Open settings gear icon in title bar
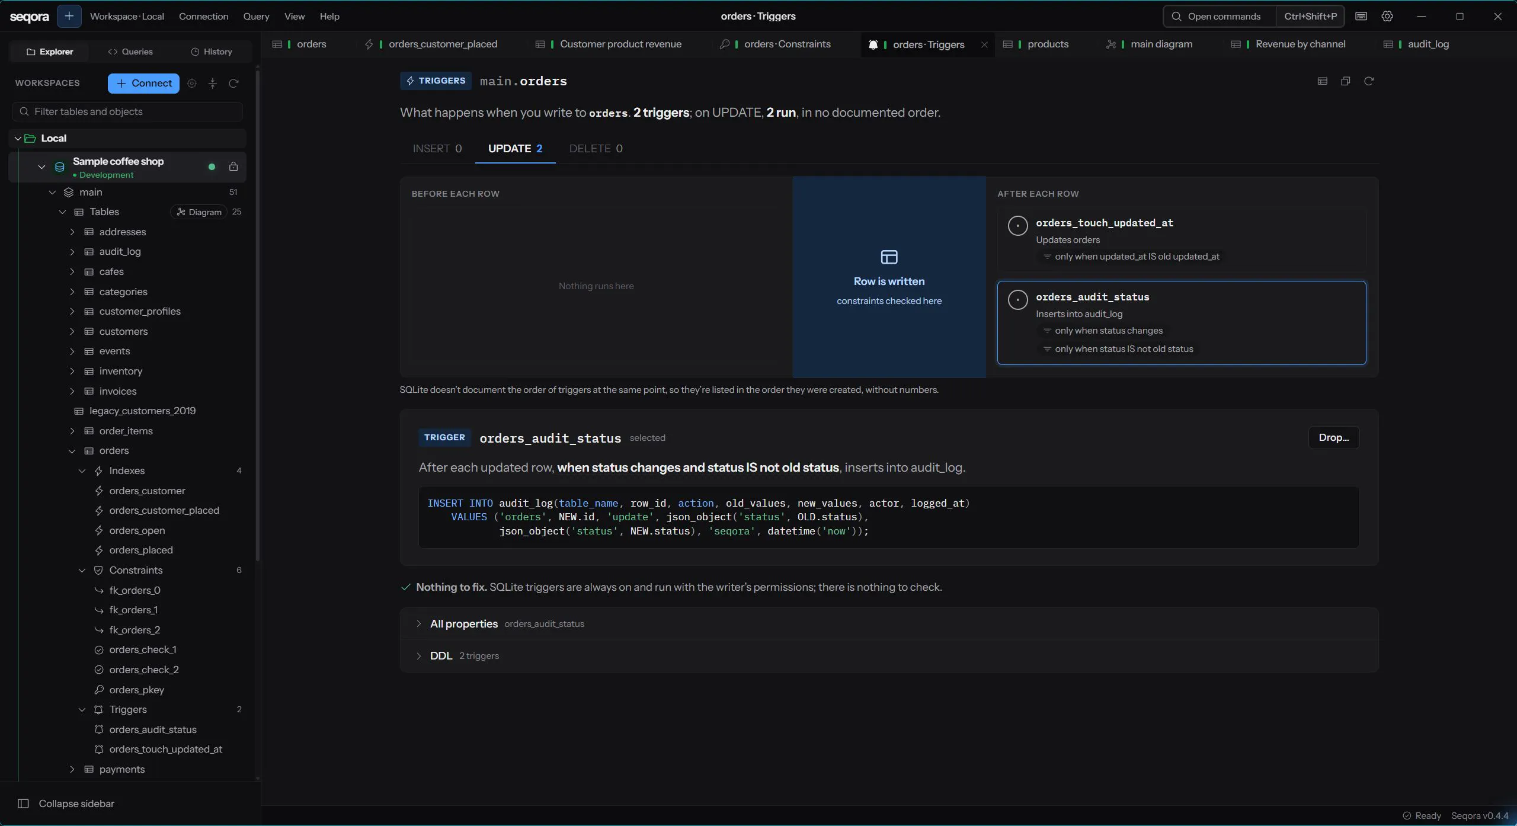The width and height of the screenshot is (1517, 826). point(1387,16)
